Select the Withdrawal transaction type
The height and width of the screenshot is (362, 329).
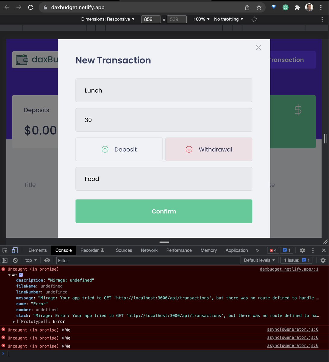pos(209,149)
